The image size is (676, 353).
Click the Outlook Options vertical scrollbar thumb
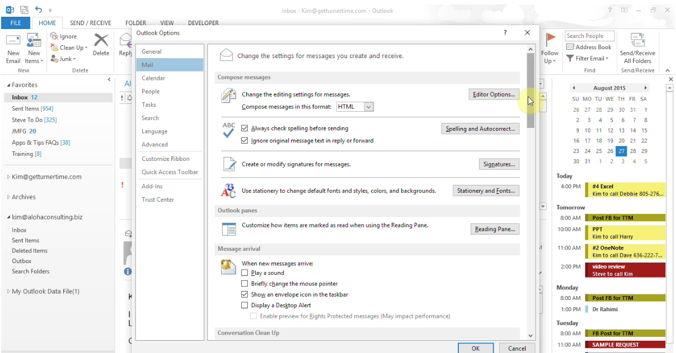[x=531, y=92]
